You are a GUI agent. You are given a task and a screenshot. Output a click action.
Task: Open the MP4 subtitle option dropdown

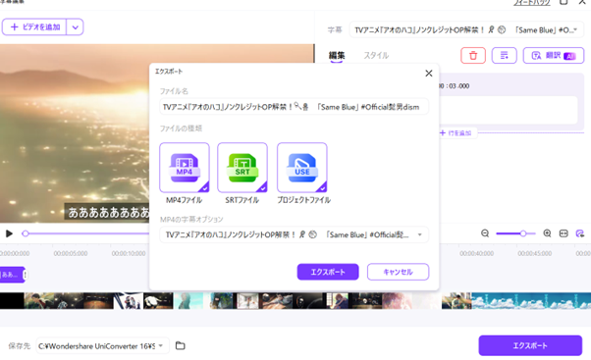click(294, 234)
